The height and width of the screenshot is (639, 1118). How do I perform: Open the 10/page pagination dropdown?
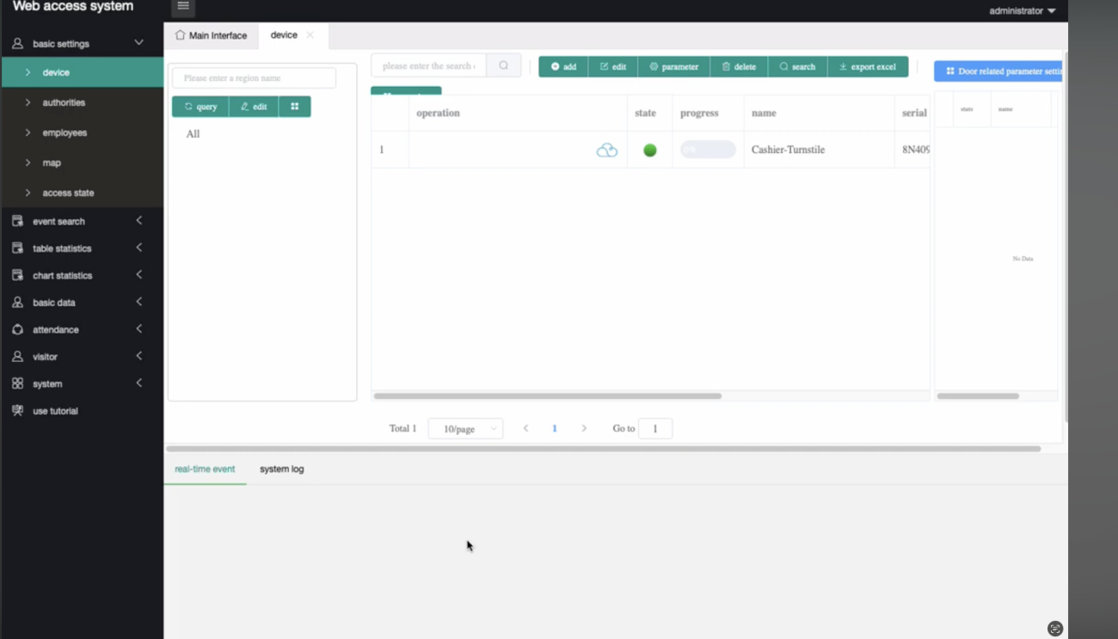(465, 427)
